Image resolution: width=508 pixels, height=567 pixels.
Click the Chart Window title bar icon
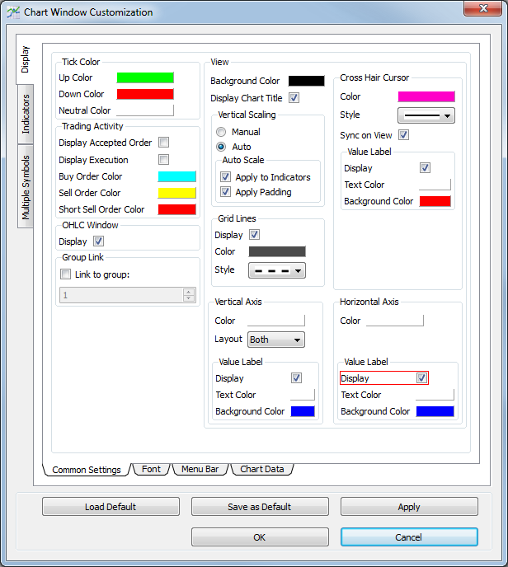13,12
